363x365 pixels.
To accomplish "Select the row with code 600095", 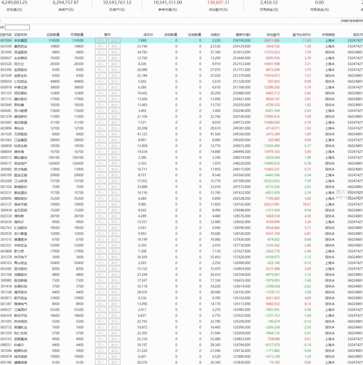I will tap(181, 199).
